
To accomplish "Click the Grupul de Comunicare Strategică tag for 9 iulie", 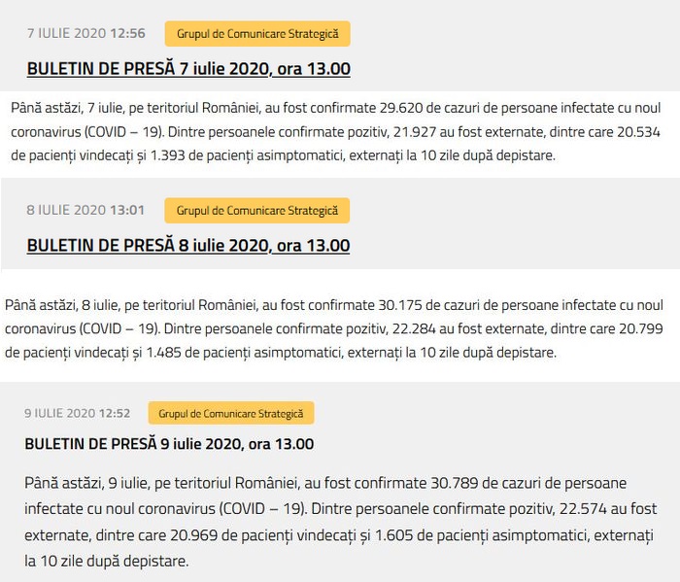I will [x=231, y=413].
